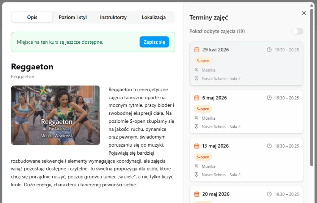Click Nasza Szkoła - Sala 2 on 13 maj card
Viewport: 317px width, 203px height.
click(221, 175)
